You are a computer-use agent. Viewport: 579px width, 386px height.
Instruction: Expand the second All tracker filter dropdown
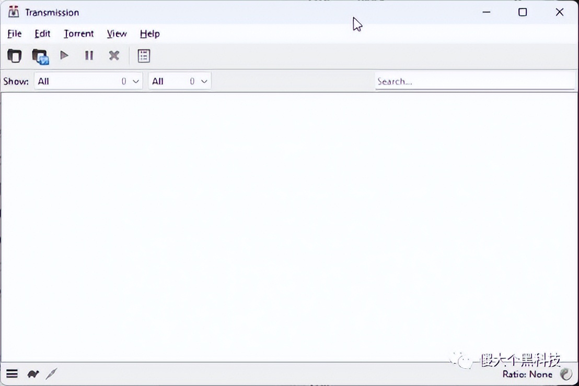pos(180,81)
